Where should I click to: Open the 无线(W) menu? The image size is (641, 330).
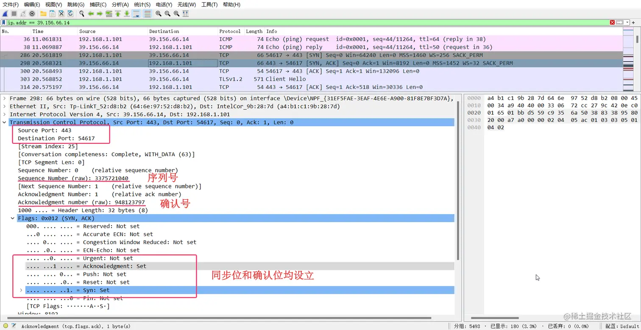187,5
